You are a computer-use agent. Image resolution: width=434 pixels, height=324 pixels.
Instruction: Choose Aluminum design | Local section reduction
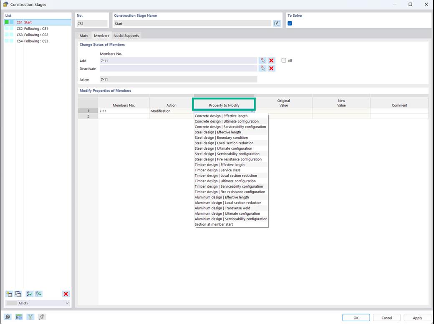231,203
